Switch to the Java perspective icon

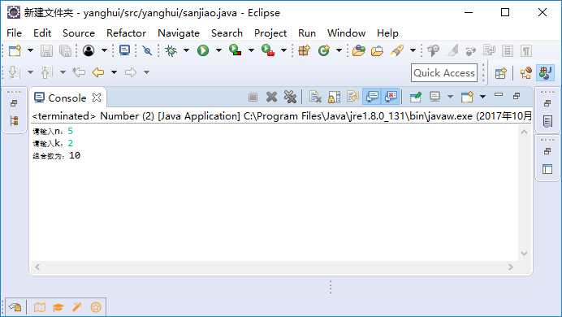pyautogui.click(x=545, y=73)
